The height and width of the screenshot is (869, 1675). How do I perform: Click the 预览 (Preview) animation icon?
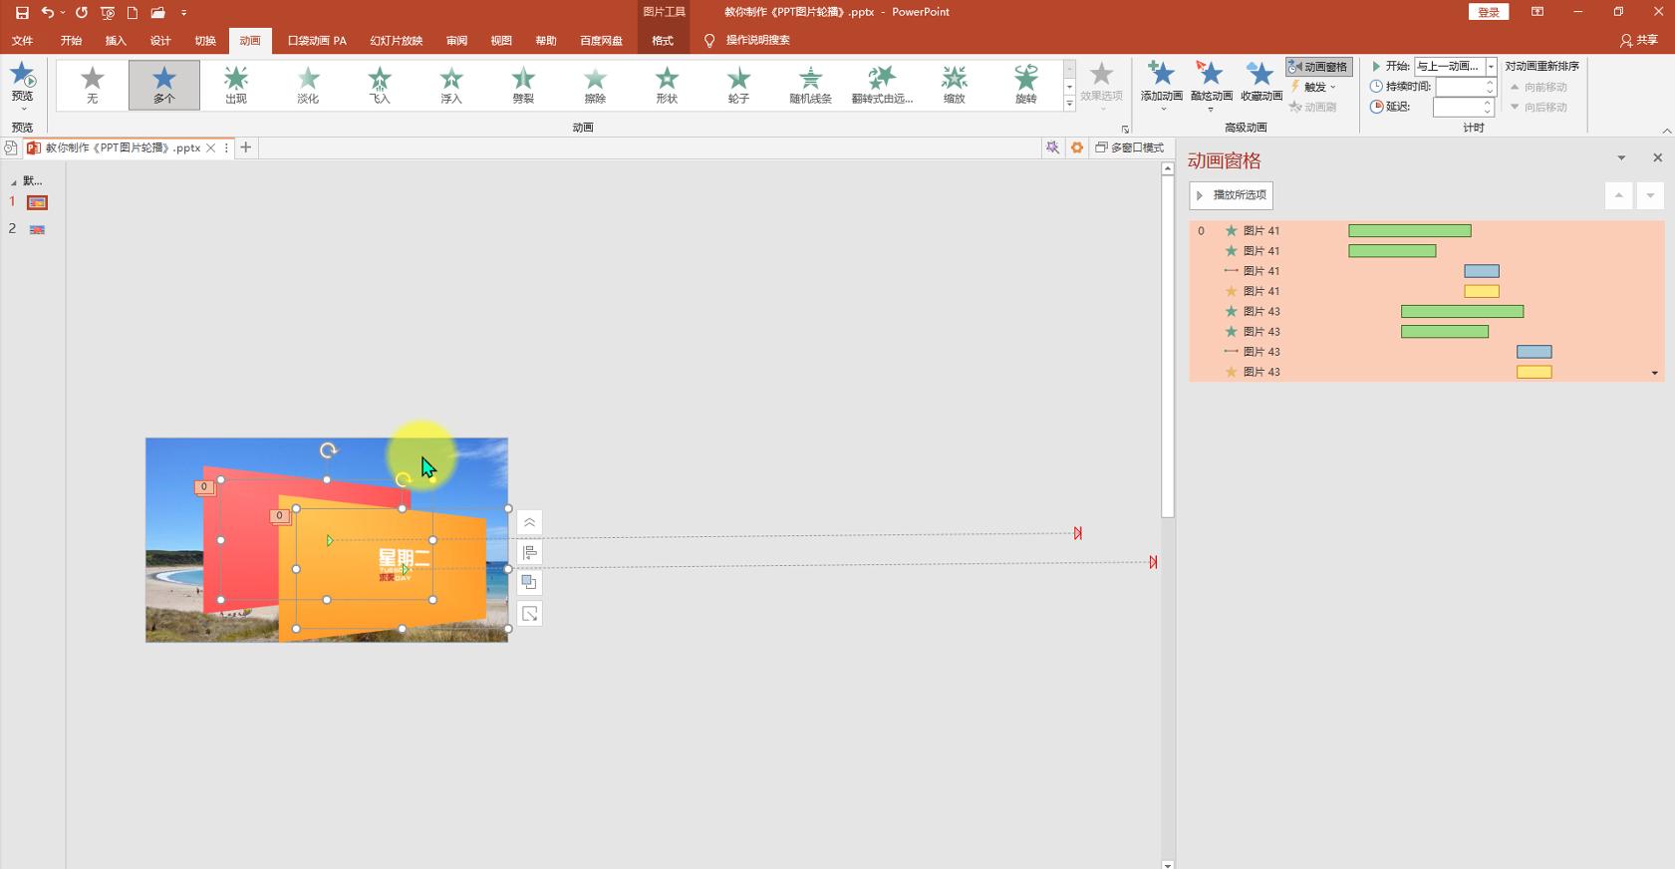[x=22, y=82]
